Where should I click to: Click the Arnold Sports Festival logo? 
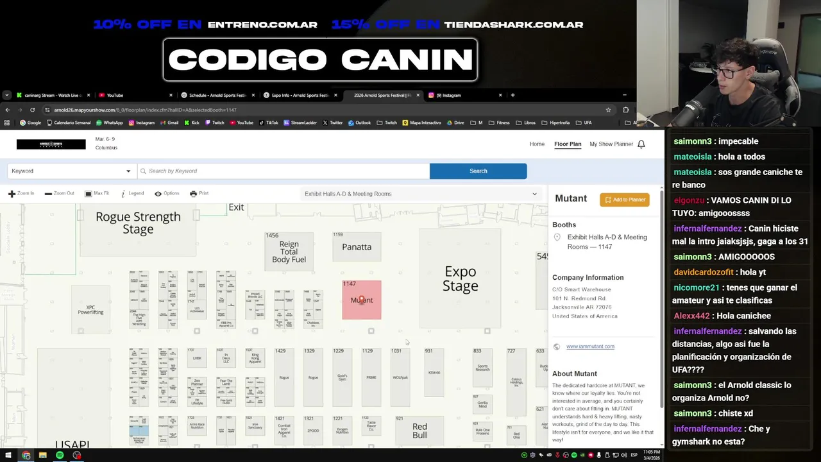point(51,144)
